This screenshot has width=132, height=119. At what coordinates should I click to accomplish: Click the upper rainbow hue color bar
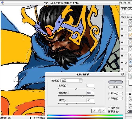click(x=85, y=115)
